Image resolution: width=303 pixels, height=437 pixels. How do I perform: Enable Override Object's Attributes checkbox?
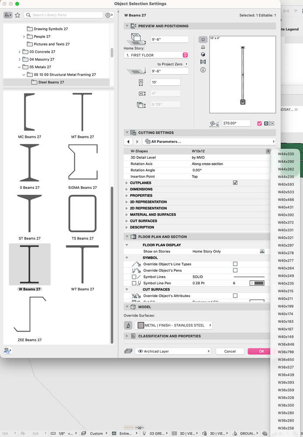(x=235, y=296)
